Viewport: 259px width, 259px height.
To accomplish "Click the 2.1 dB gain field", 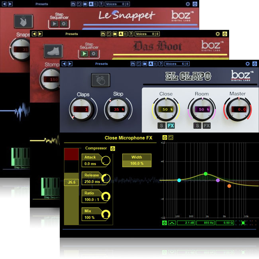I will click(186, 223).
